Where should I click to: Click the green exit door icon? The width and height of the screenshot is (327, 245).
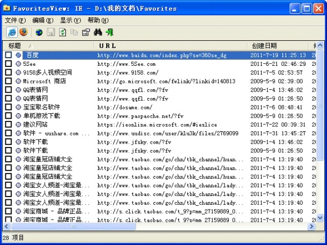click(110, 32)
